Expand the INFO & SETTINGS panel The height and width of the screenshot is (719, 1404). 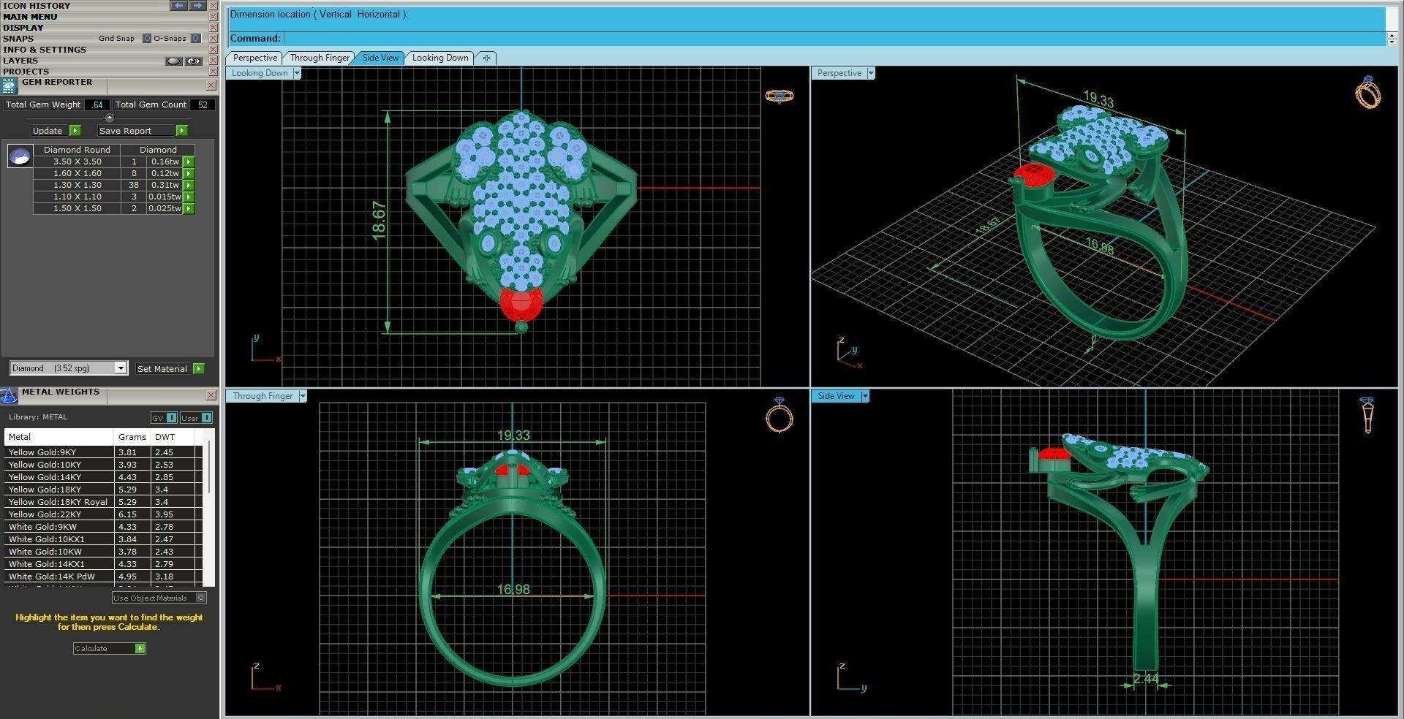(45, 50)
